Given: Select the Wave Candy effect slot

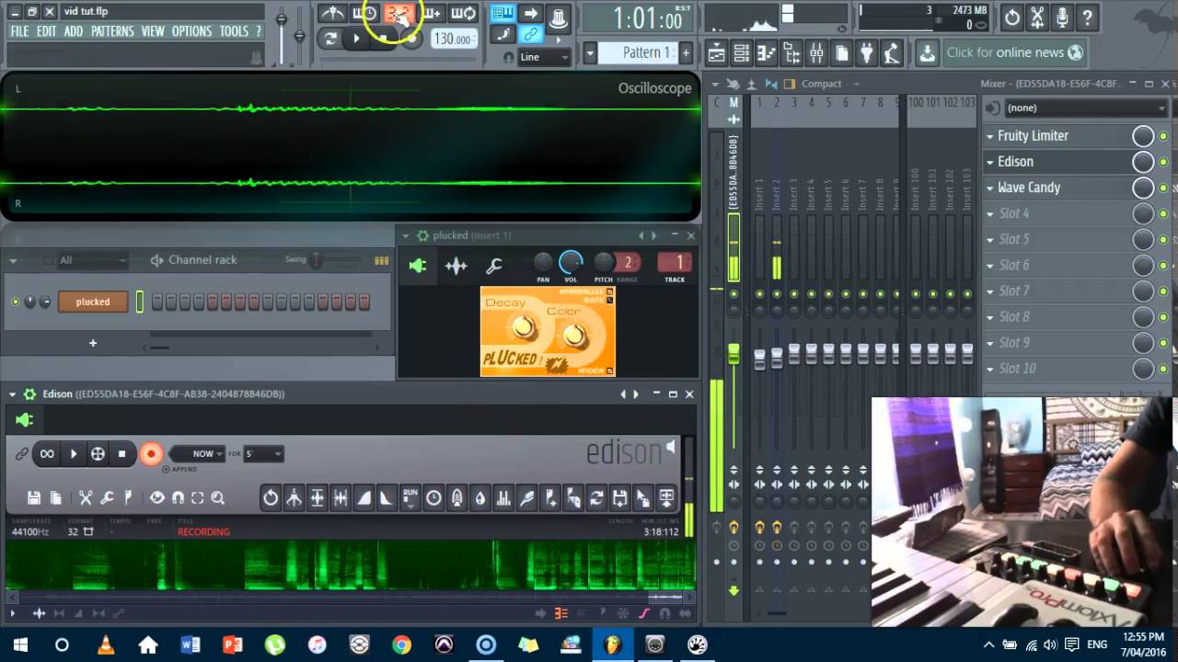Looking at the screenshot, I should pos(1029,187).
